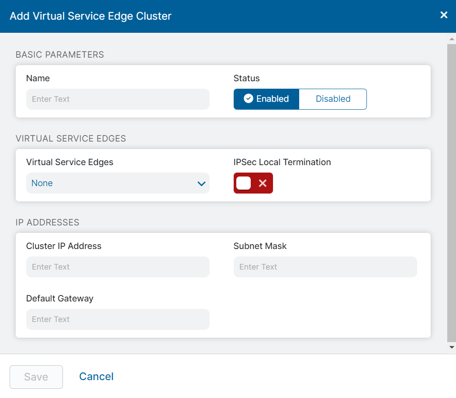Screen dimensions: 456x398
Task: Turn on IPSec Local Termination
Action: click(253, 183)
